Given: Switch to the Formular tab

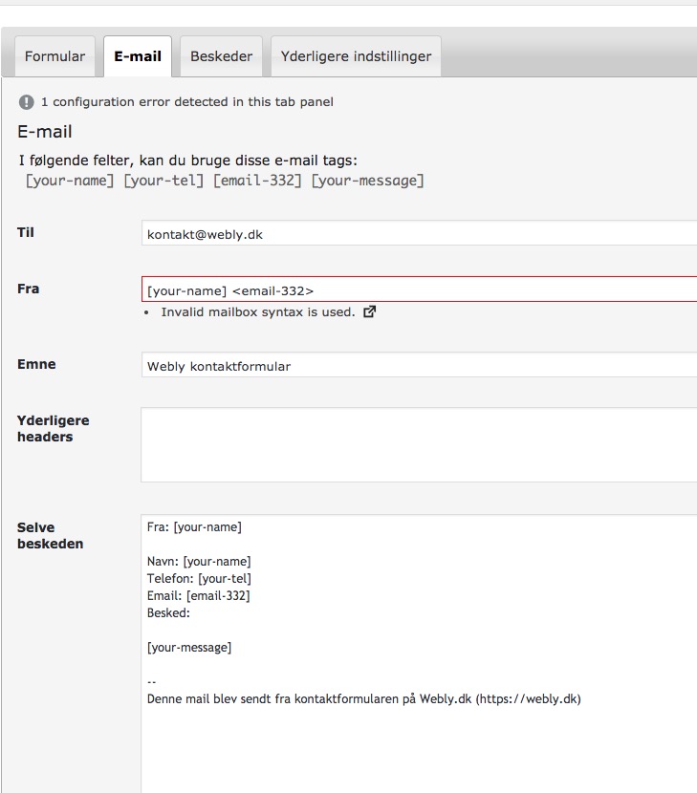Looking at the screenshot, I should pyautogui.click(x=54, y=56).
